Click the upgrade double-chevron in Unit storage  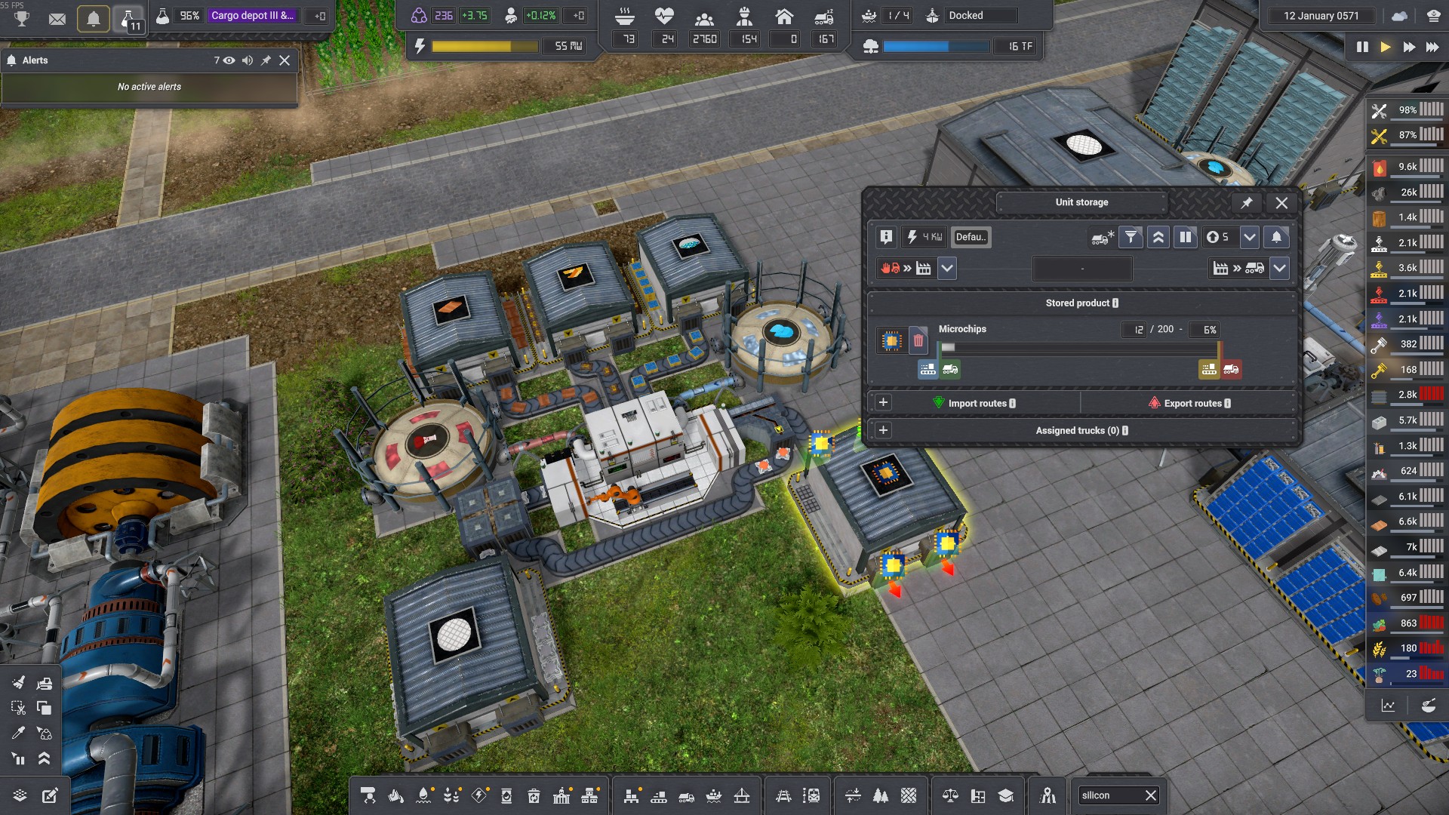pos(1158,237)
